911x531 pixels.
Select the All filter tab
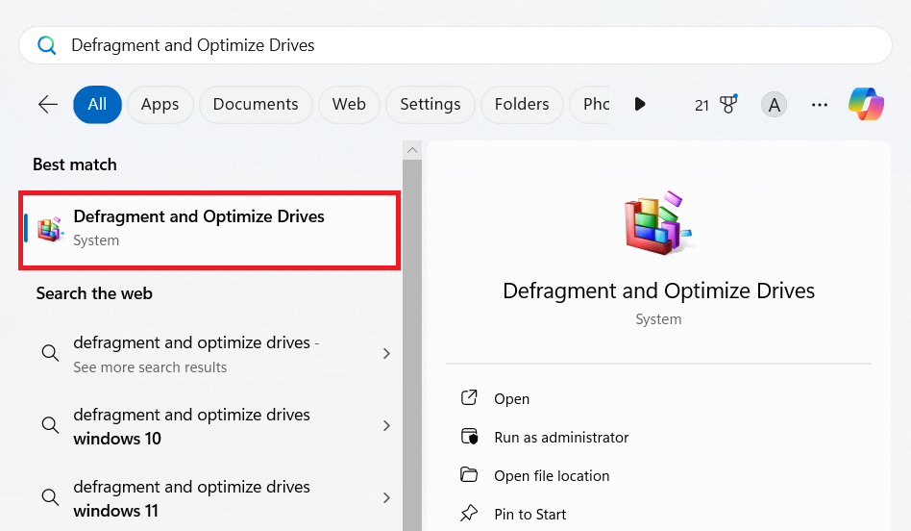pos(98,104)
